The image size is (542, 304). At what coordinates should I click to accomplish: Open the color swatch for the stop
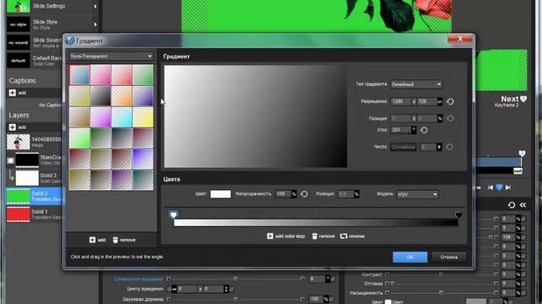[x=220, y=194]
